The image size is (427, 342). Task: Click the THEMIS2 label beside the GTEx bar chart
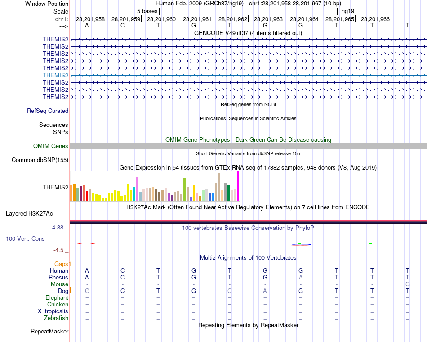56,187
